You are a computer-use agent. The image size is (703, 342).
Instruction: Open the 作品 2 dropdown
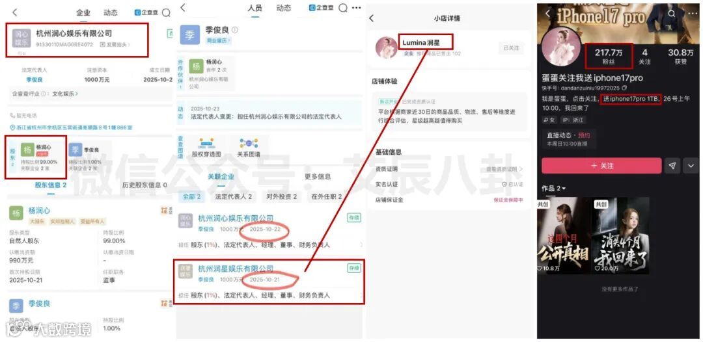coord(554,189)
